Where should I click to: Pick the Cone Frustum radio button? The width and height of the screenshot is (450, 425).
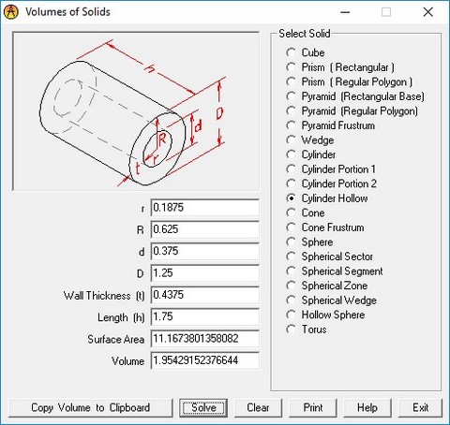[x=325, y=227]
